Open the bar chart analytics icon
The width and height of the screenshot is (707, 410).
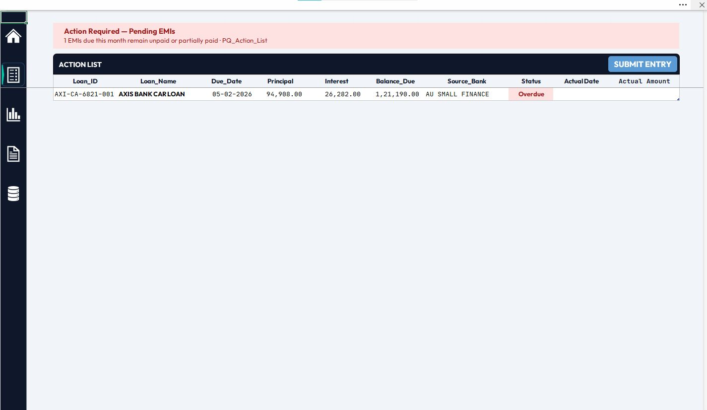(13, 115)
